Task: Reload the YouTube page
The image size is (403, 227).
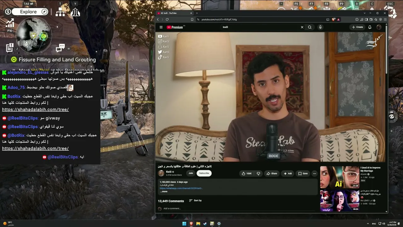Action: coord(167,20)
